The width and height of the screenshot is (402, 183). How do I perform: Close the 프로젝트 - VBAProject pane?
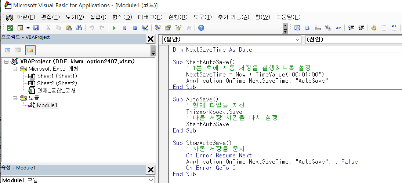pos(150,39)
